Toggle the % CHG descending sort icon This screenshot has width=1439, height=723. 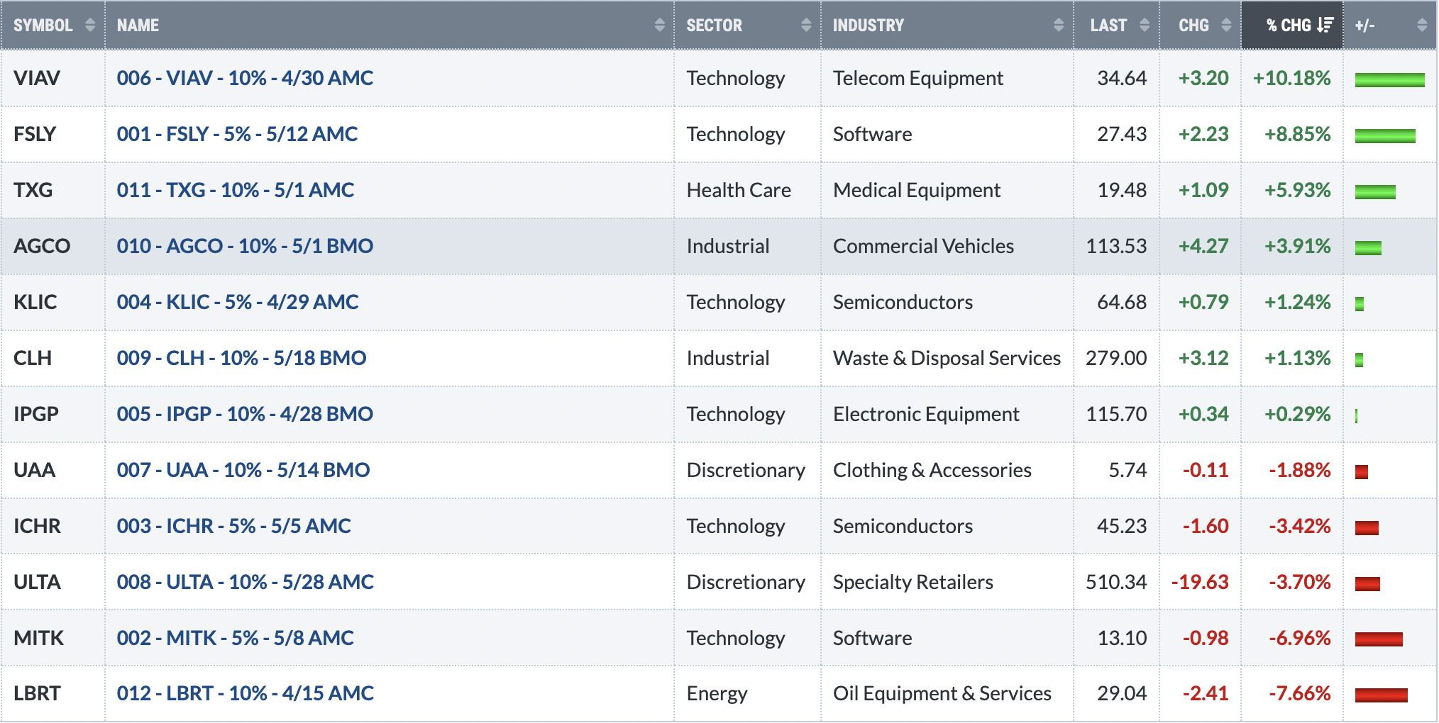click(1325, 26)
